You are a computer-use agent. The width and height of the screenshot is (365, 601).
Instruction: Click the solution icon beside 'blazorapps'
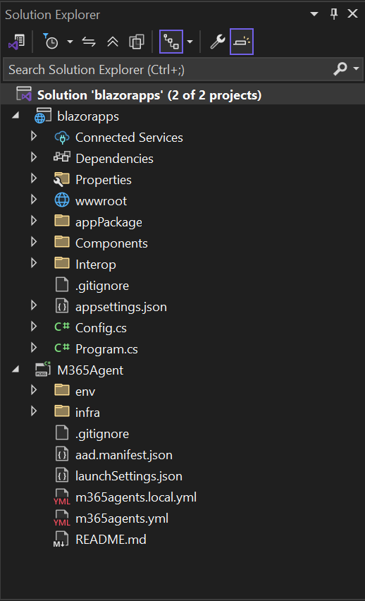24,95
